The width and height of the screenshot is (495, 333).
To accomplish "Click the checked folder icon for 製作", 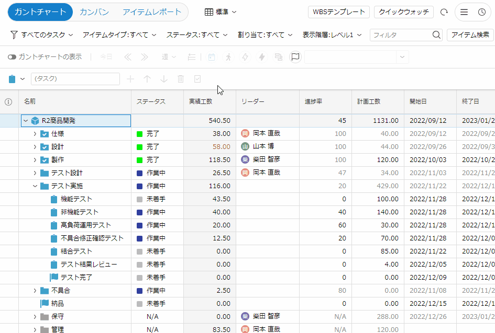I will (x=45, y=160).
